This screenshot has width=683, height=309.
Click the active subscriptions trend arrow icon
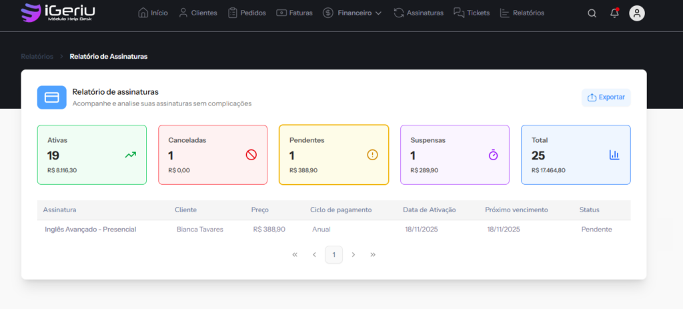pyautogui.click(x=130, y=155)
